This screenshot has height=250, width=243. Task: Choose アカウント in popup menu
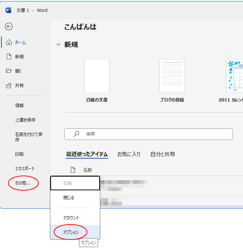75,218
